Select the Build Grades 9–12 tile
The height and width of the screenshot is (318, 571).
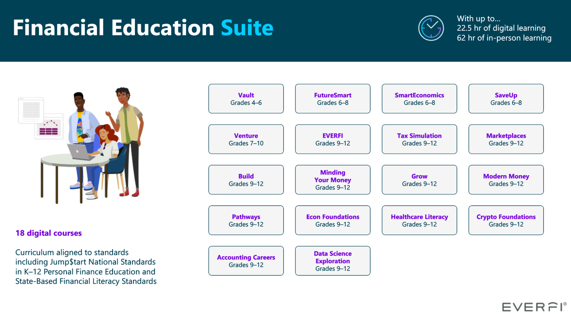point(246,180)
